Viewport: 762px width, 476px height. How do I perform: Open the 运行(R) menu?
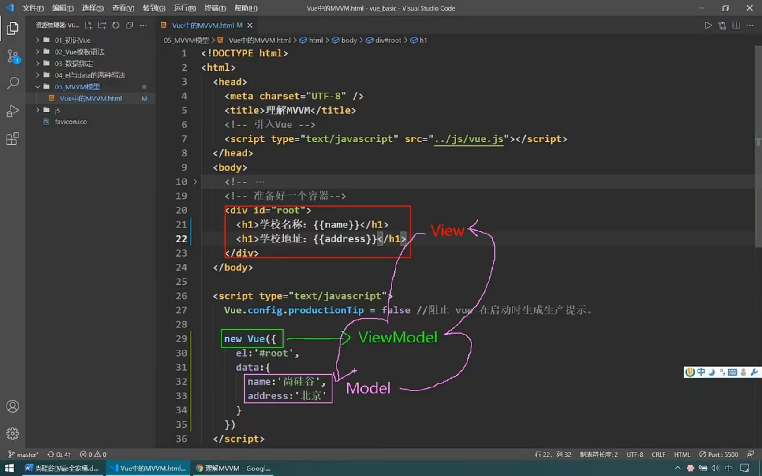[185, 8]
